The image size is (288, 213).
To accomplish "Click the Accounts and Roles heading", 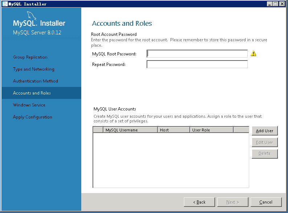I will (122, 24).
